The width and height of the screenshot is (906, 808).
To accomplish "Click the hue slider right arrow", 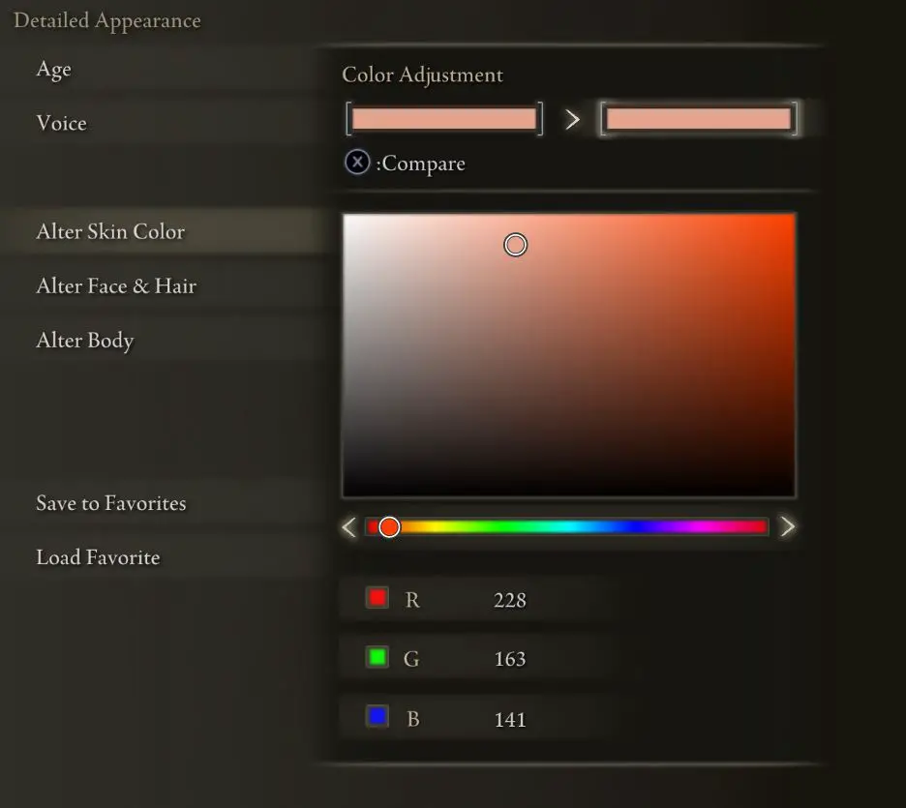I will click(x=788, y=526).
